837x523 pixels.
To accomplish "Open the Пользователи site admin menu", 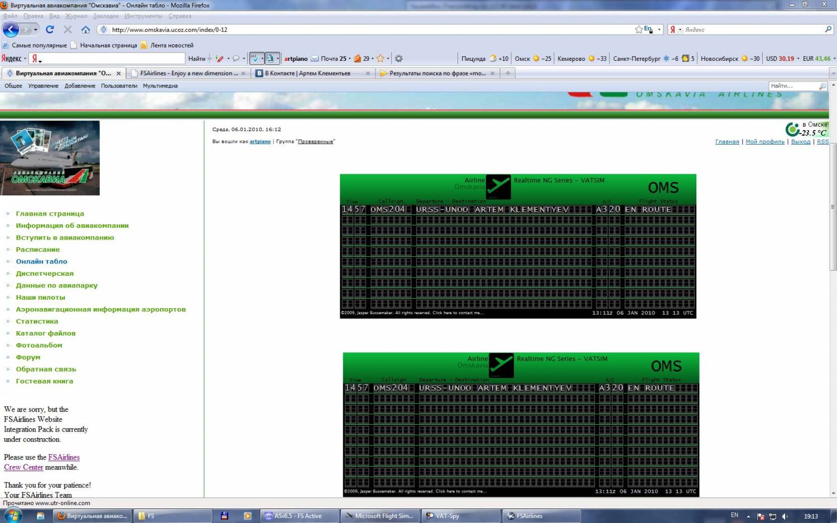I will point(119,86).
